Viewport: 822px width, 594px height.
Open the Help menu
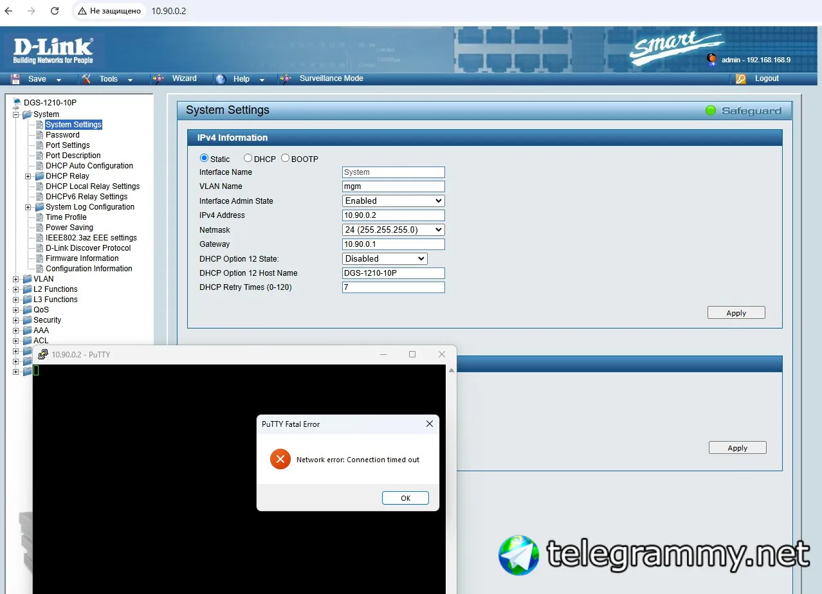pyautogui.click(x=241, y=79)
